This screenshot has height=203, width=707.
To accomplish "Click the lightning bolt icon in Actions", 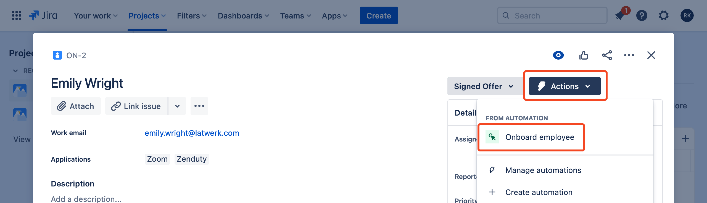I will pos(542,86).
